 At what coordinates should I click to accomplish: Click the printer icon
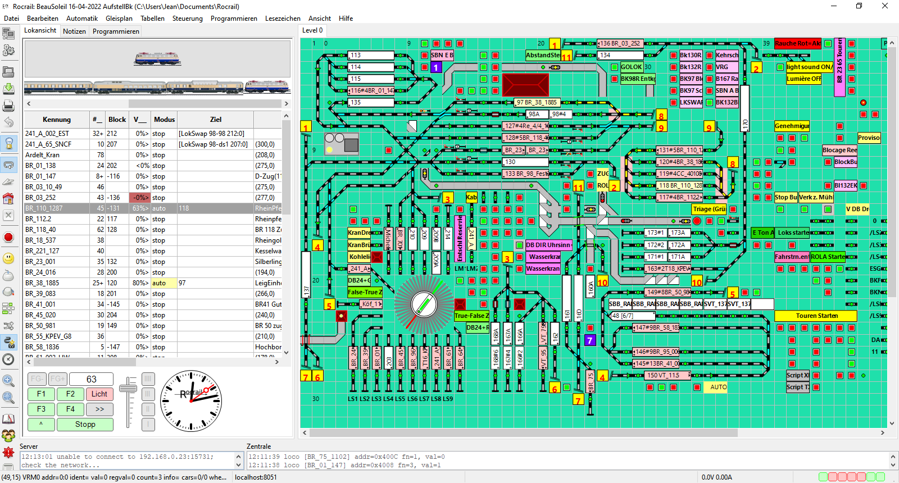[x=8, y=105]
